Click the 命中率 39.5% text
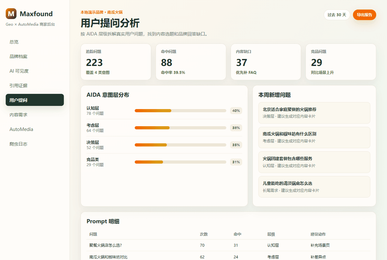 tap(173, 73)
